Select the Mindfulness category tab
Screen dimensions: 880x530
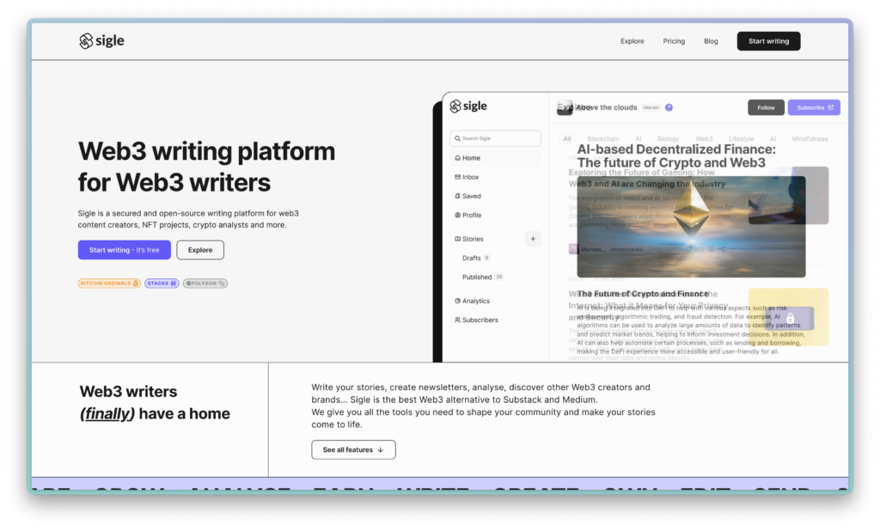tap(810, 139)
